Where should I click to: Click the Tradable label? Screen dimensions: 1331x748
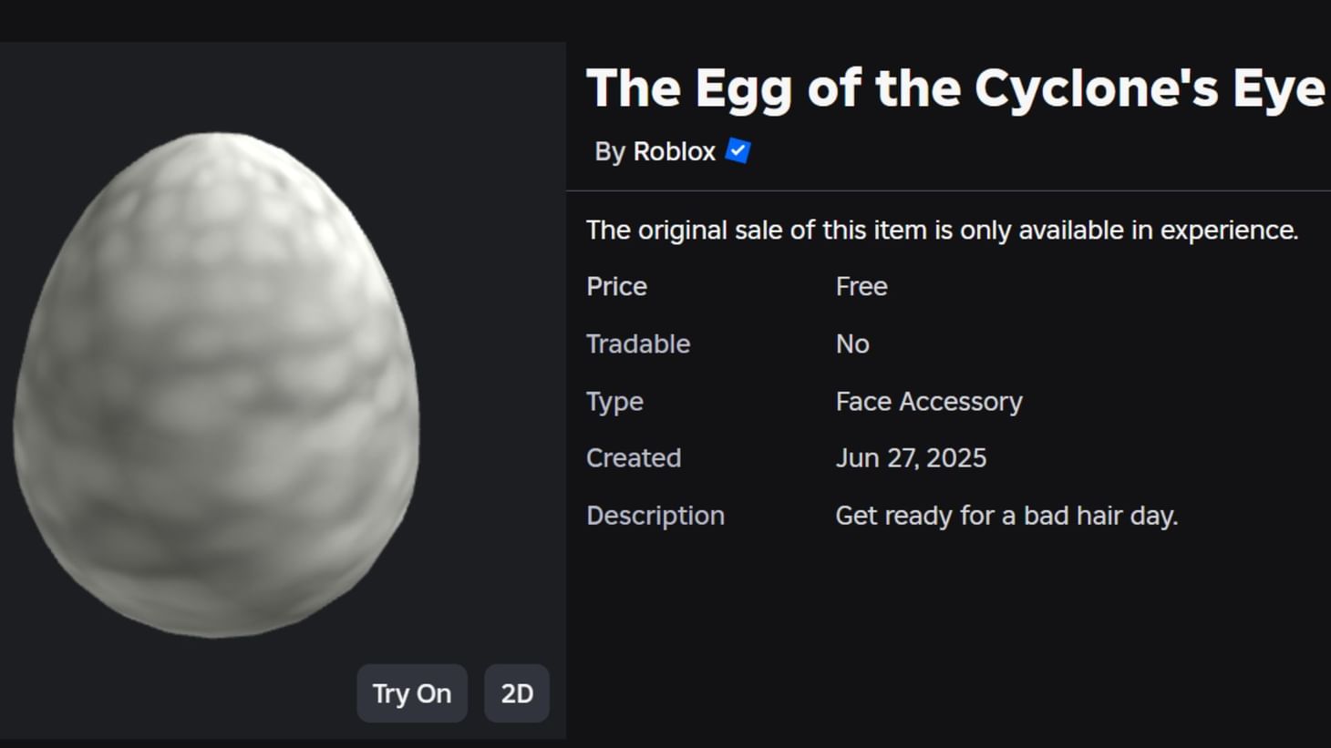point(637,343)
